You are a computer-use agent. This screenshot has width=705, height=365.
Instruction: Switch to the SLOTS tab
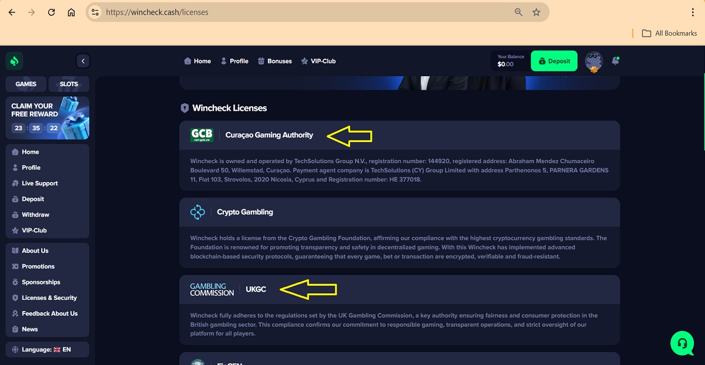coord(69,84)
